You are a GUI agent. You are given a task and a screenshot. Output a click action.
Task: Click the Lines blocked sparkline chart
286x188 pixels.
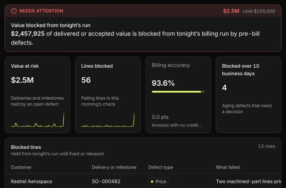108,120
